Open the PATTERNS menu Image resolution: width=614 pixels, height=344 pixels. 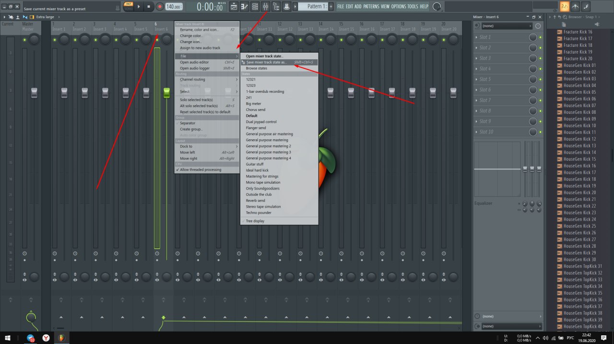coord(371,6)
